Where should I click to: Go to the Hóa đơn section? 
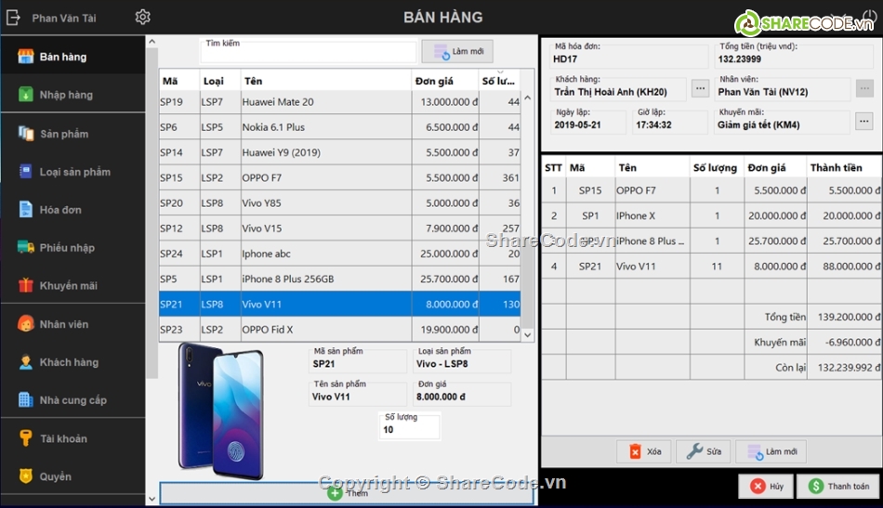click(60, 210)
